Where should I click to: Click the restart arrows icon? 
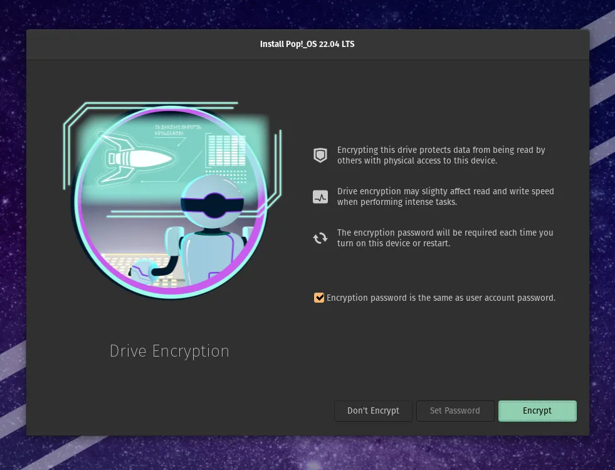coord(320,238)
